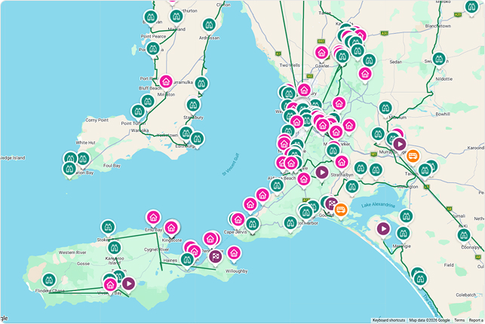
Task: Click the White Hut place label
Action: (x=86, y=142)
